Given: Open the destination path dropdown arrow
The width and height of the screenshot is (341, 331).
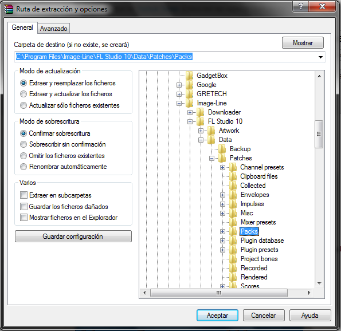Looking at the screenshot, I should click(320, 57).
